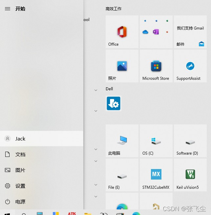Open the 邮件 Mail tile
This screenshot has height=215, width=211.
click(190, 32)
